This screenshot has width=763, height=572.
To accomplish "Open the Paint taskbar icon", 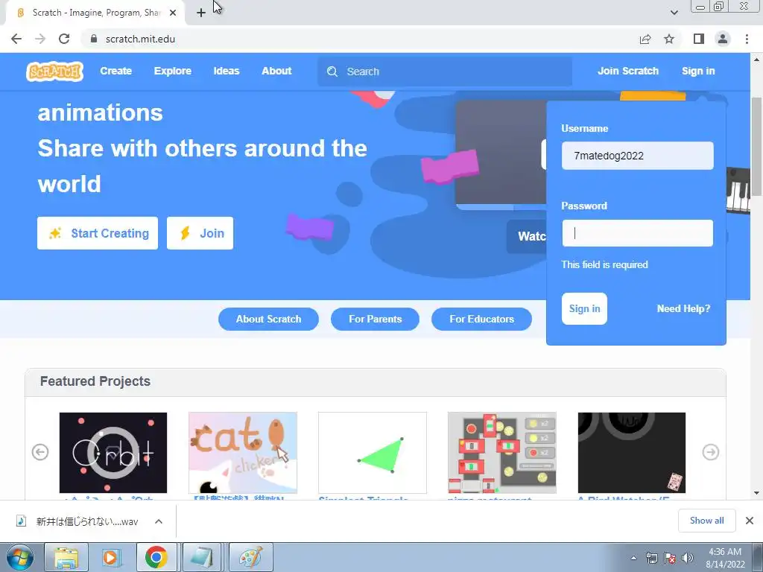I will (250, 557).
